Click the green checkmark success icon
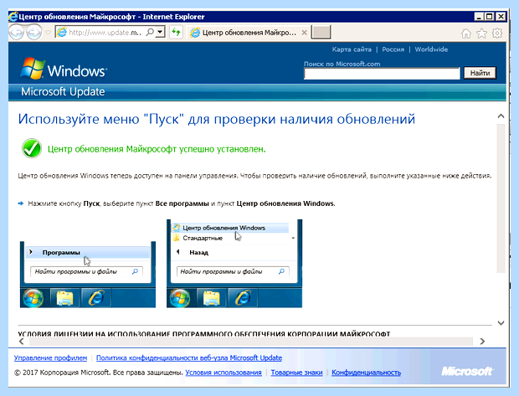This screenshot has height=396, width=519. pos(32,148)
